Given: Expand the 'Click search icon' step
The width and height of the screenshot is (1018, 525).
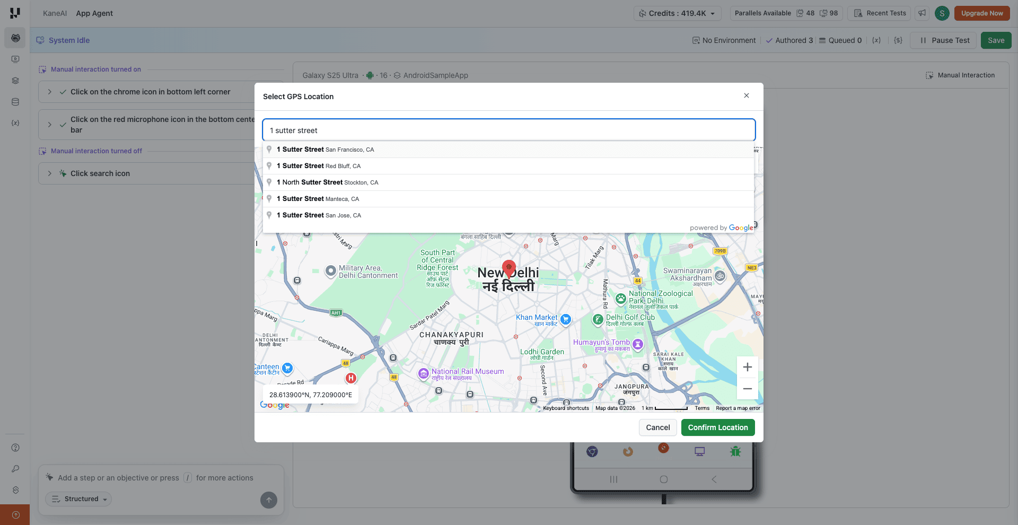Looking at the screenshot, I should coord(49,173).
